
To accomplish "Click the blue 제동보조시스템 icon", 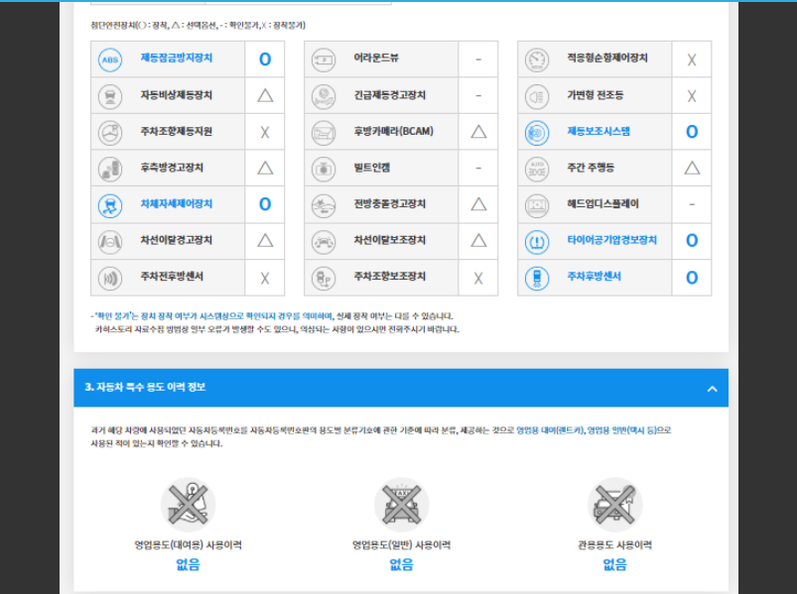I will 537,133.
